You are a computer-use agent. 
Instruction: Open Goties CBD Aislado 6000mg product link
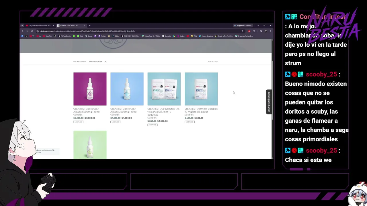tap(86, 110)
